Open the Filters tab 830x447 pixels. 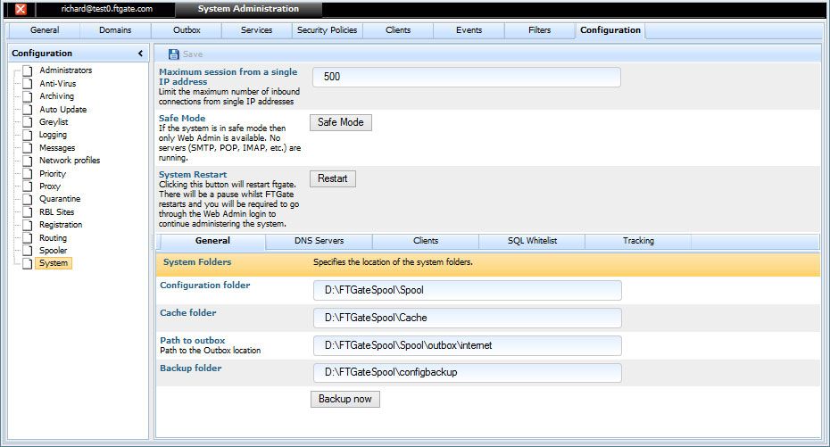[539, 30]
